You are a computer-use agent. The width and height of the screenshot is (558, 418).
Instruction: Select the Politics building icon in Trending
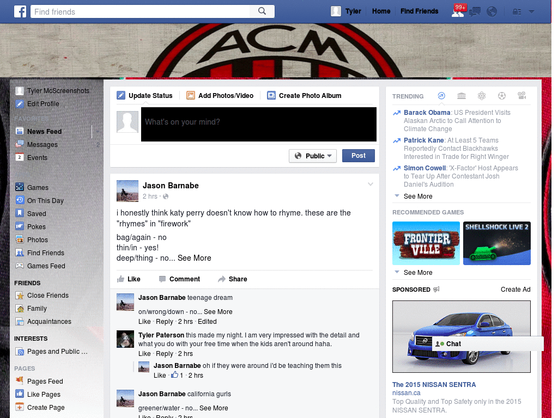462,96
